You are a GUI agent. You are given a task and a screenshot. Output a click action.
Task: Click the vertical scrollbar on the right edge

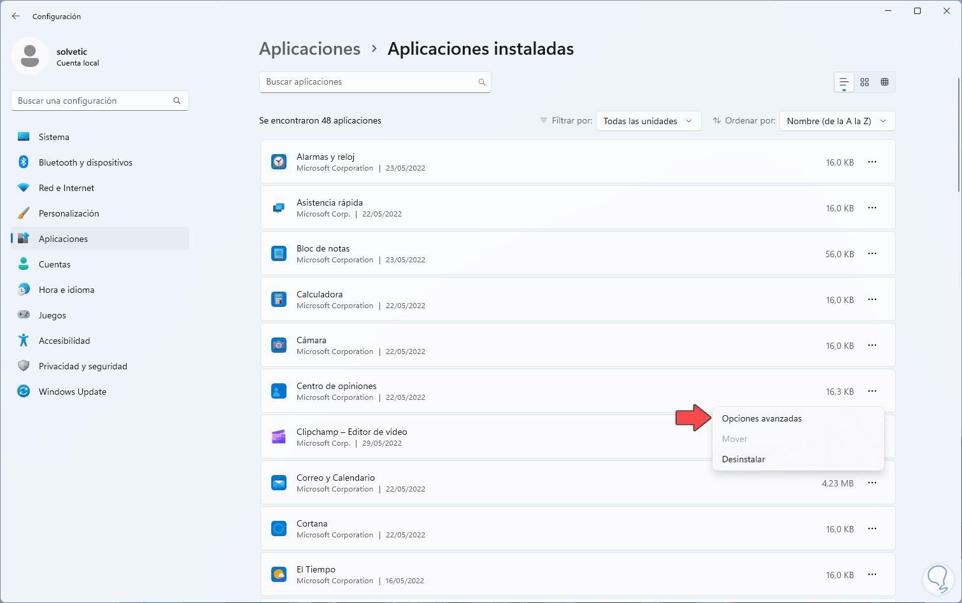[959, 134]
